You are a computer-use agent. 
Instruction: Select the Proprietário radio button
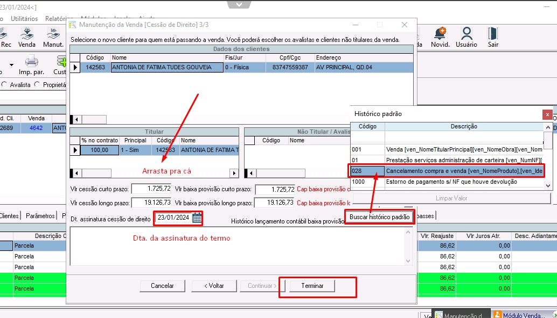coord(37,85)
